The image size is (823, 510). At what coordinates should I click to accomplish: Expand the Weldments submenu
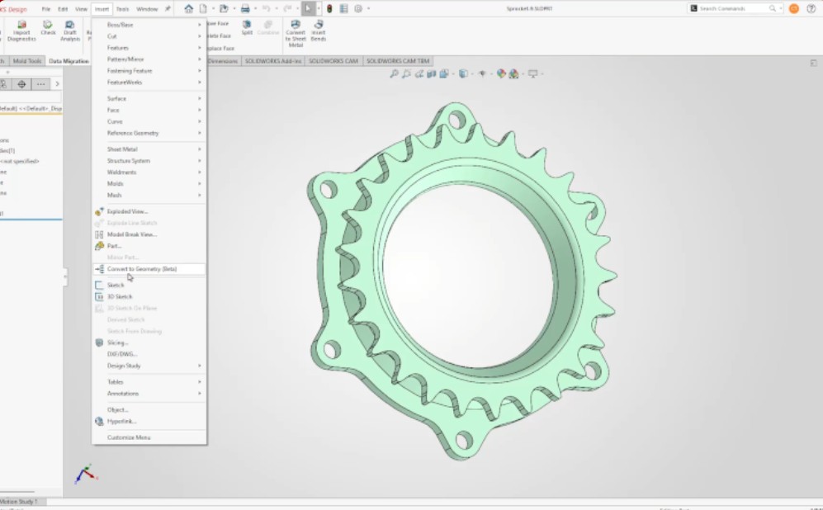[149, 172]
